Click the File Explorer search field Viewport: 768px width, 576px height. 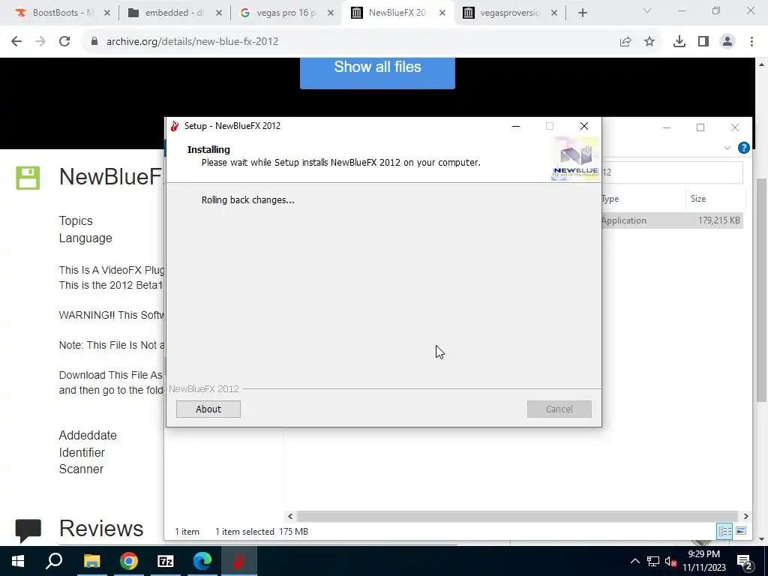[x=672, y=172]
